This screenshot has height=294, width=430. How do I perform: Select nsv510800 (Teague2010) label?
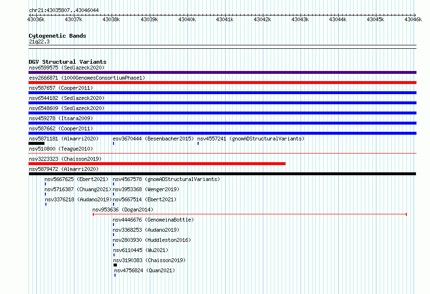tap(61, 149)
